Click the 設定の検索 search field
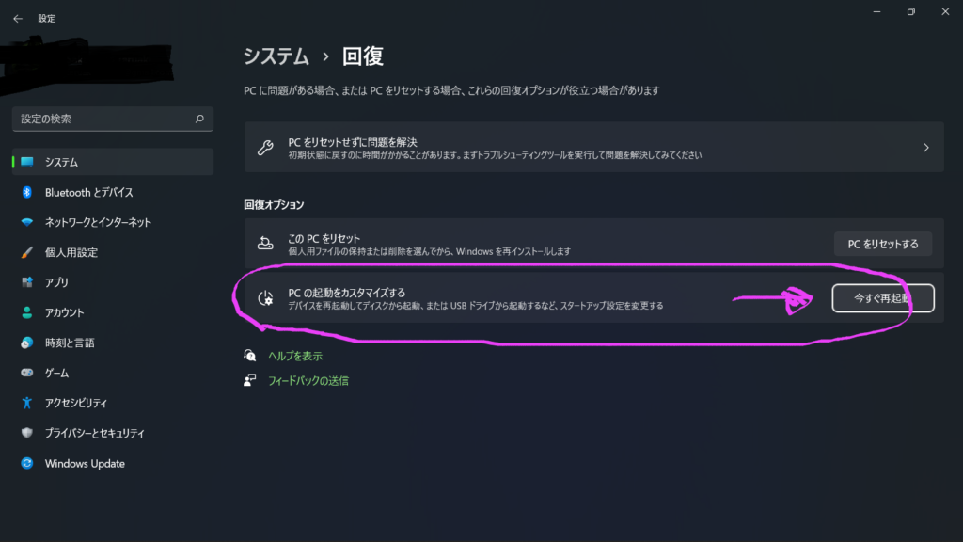Viewport: 963px width, 542px height. tap(113, 119)
